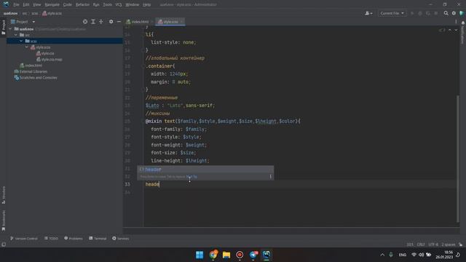
Task: Open the Services tool window
Action: [x=121, y=238]
